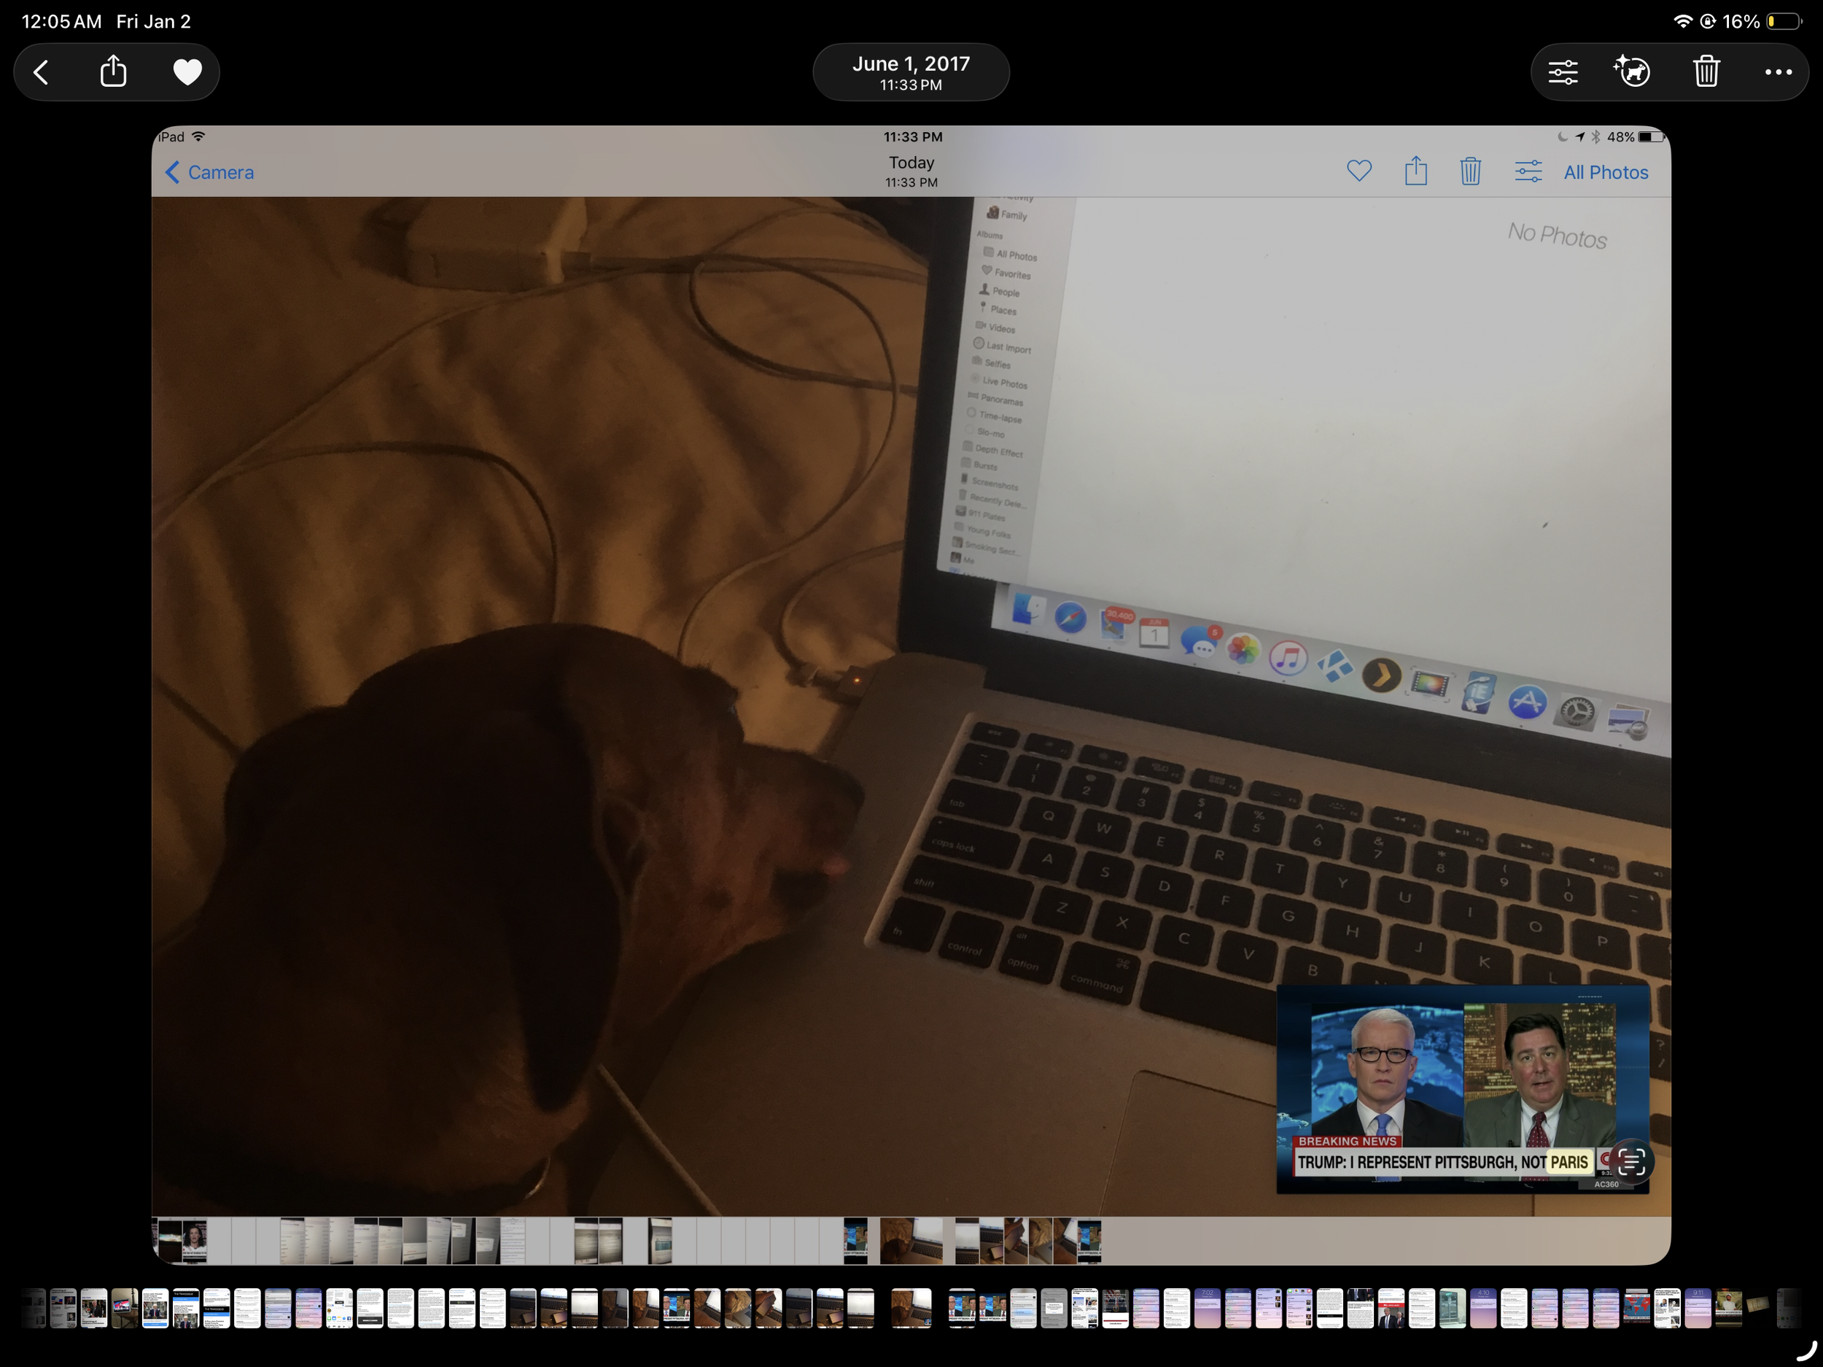This screenshot has width=1823, height=1367.
Task: Select the centered current thumbnail in the bottom filmstrip
Action: click(911, 1309)
